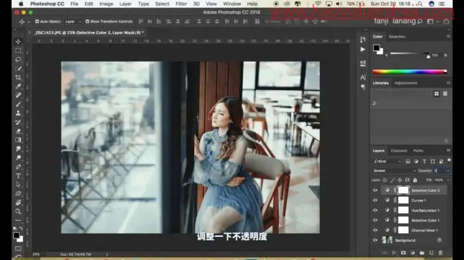Open the Fill value dropdown arrow

(448, 180)
